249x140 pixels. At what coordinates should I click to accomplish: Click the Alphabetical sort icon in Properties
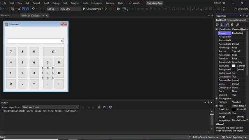tap(222, 25)
